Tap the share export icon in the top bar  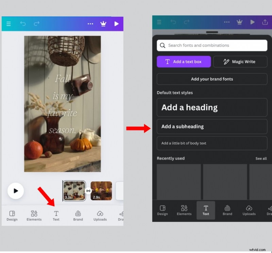265,22
